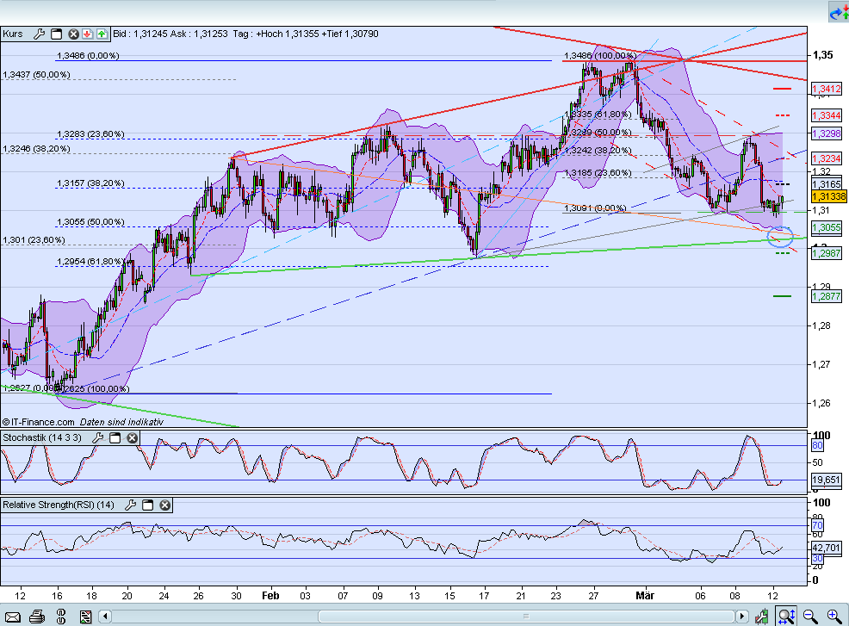Open Kurs panel settings wrench

(x=39, y=34)
